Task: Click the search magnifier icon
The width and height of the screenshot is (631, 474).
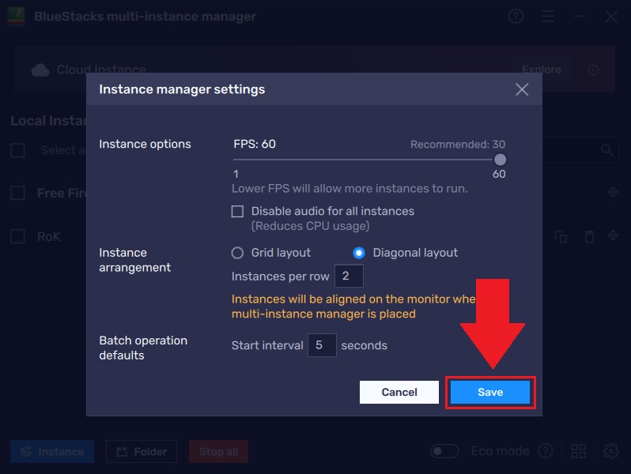Action: point(606,150)
